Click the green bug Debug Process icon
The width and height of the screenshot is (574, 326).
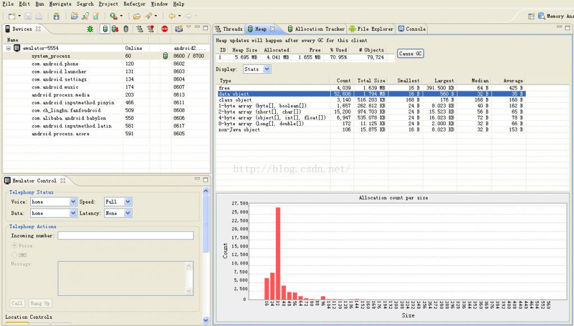tap(90, 29)
